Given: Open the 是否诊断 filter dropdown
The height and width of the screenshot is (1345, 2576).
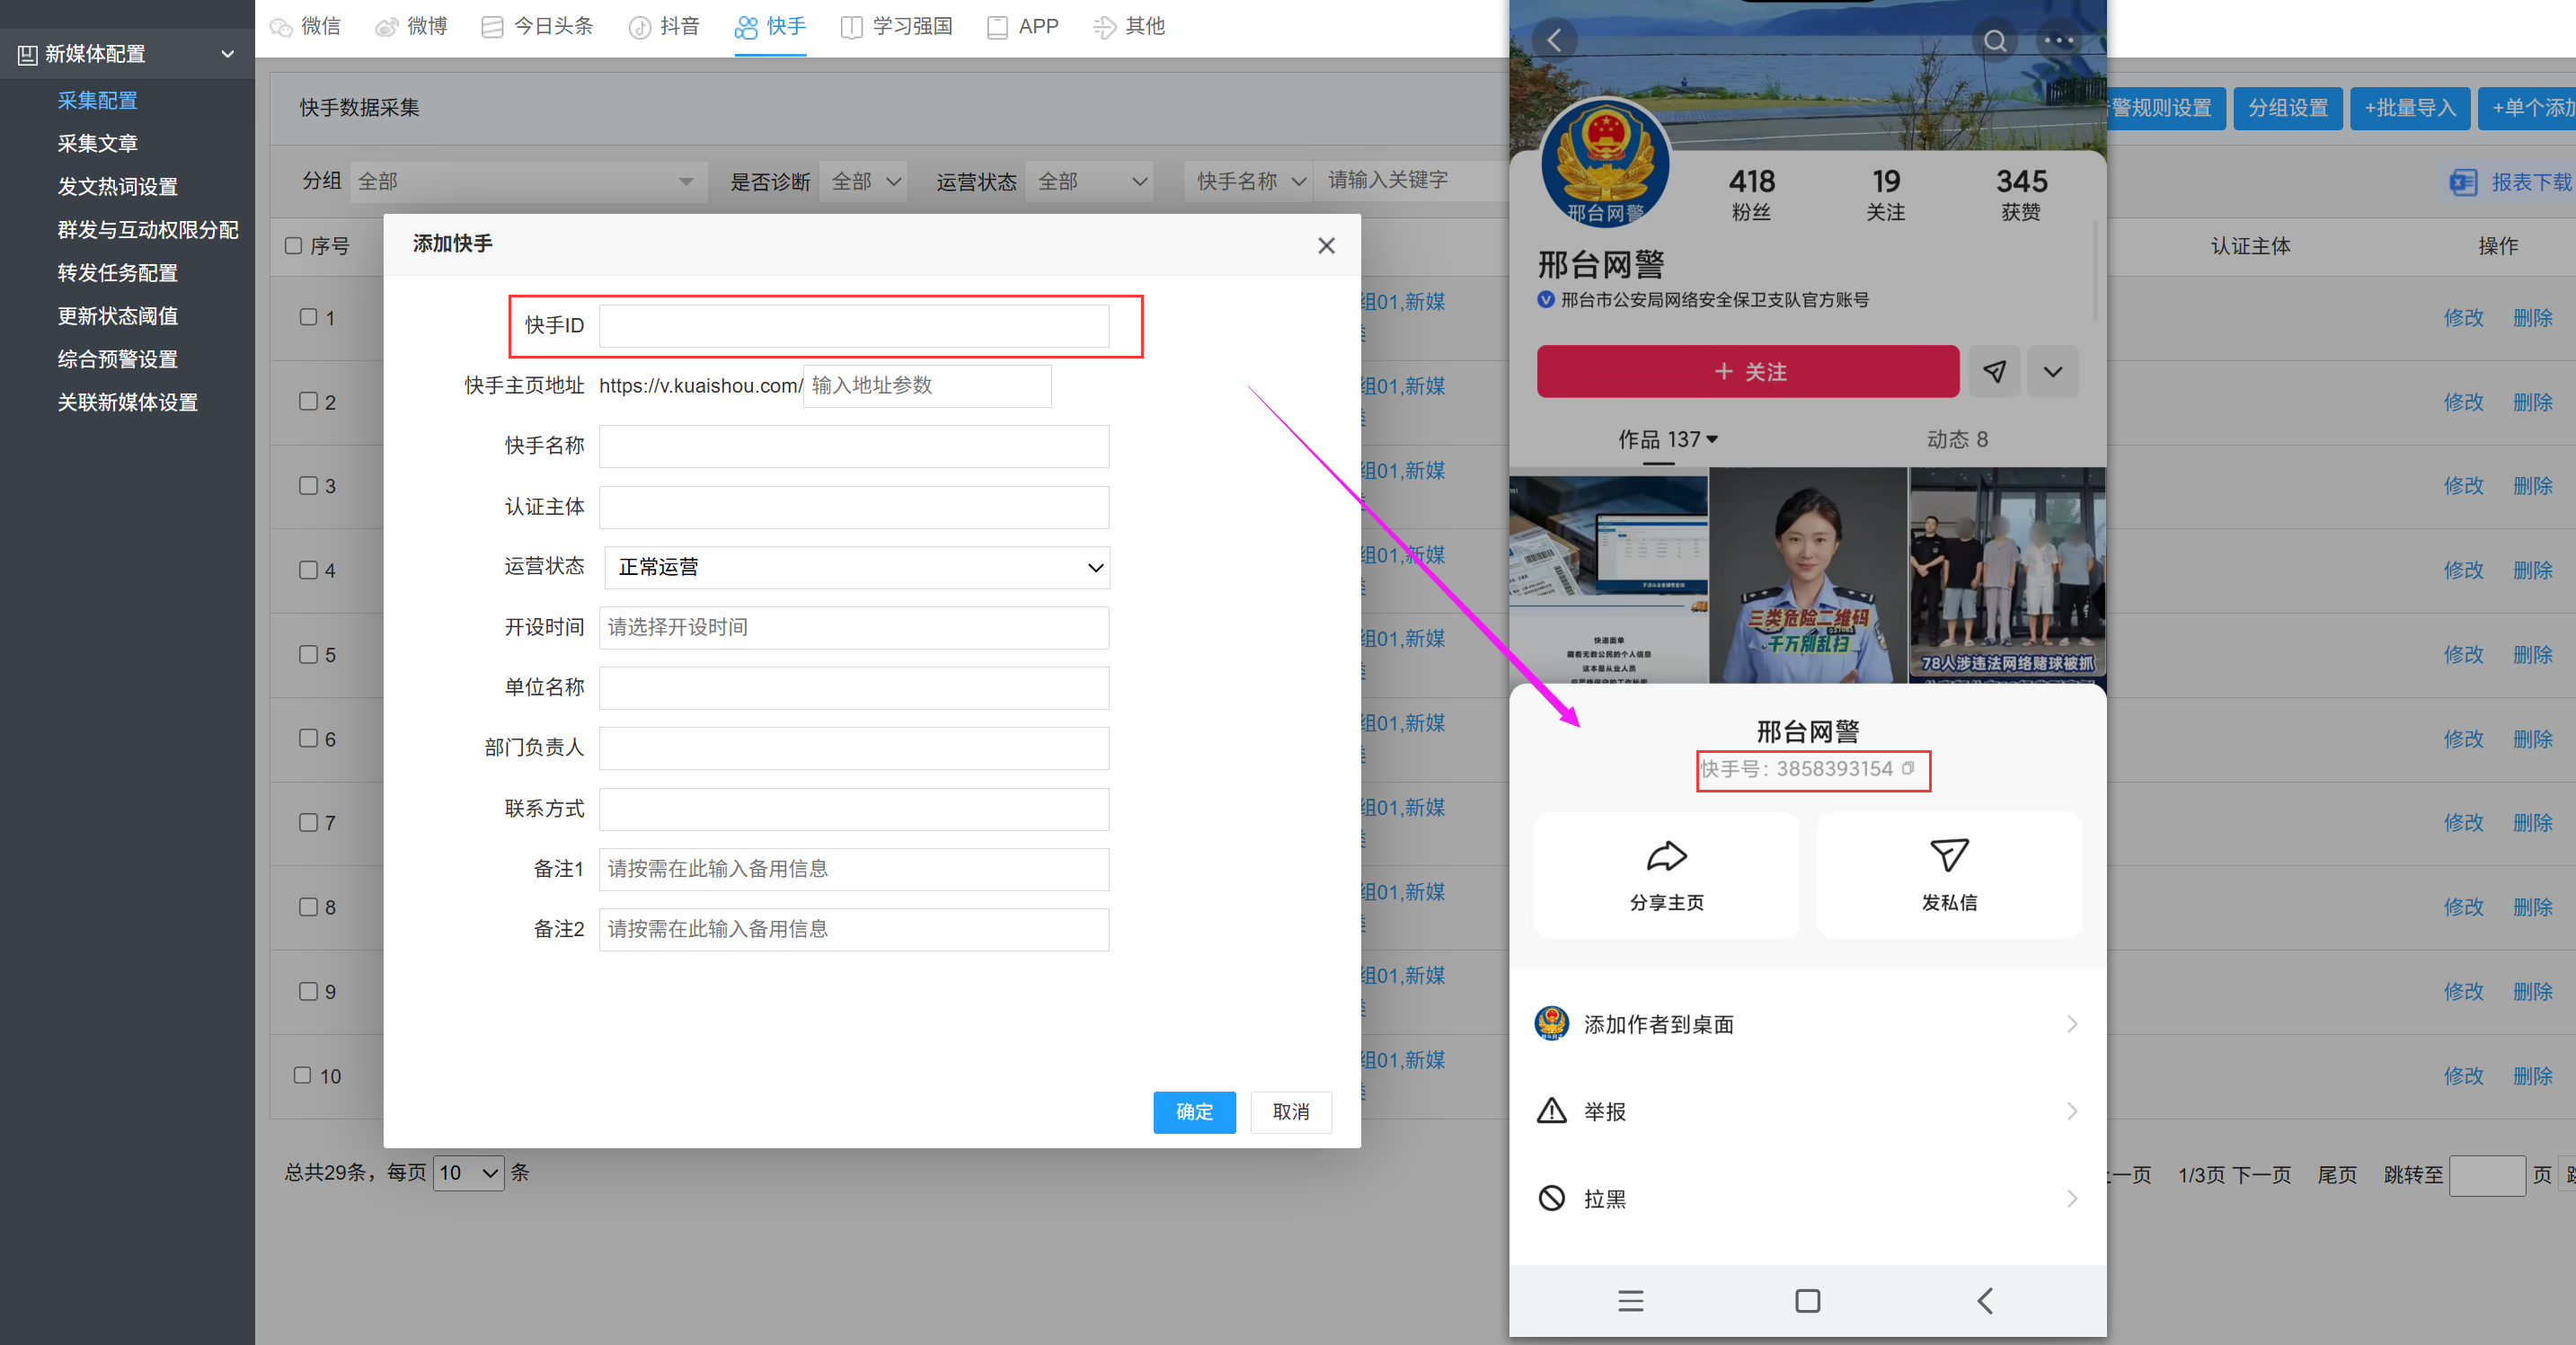Looking at the screenshot, I should click(x=863, y=181).
